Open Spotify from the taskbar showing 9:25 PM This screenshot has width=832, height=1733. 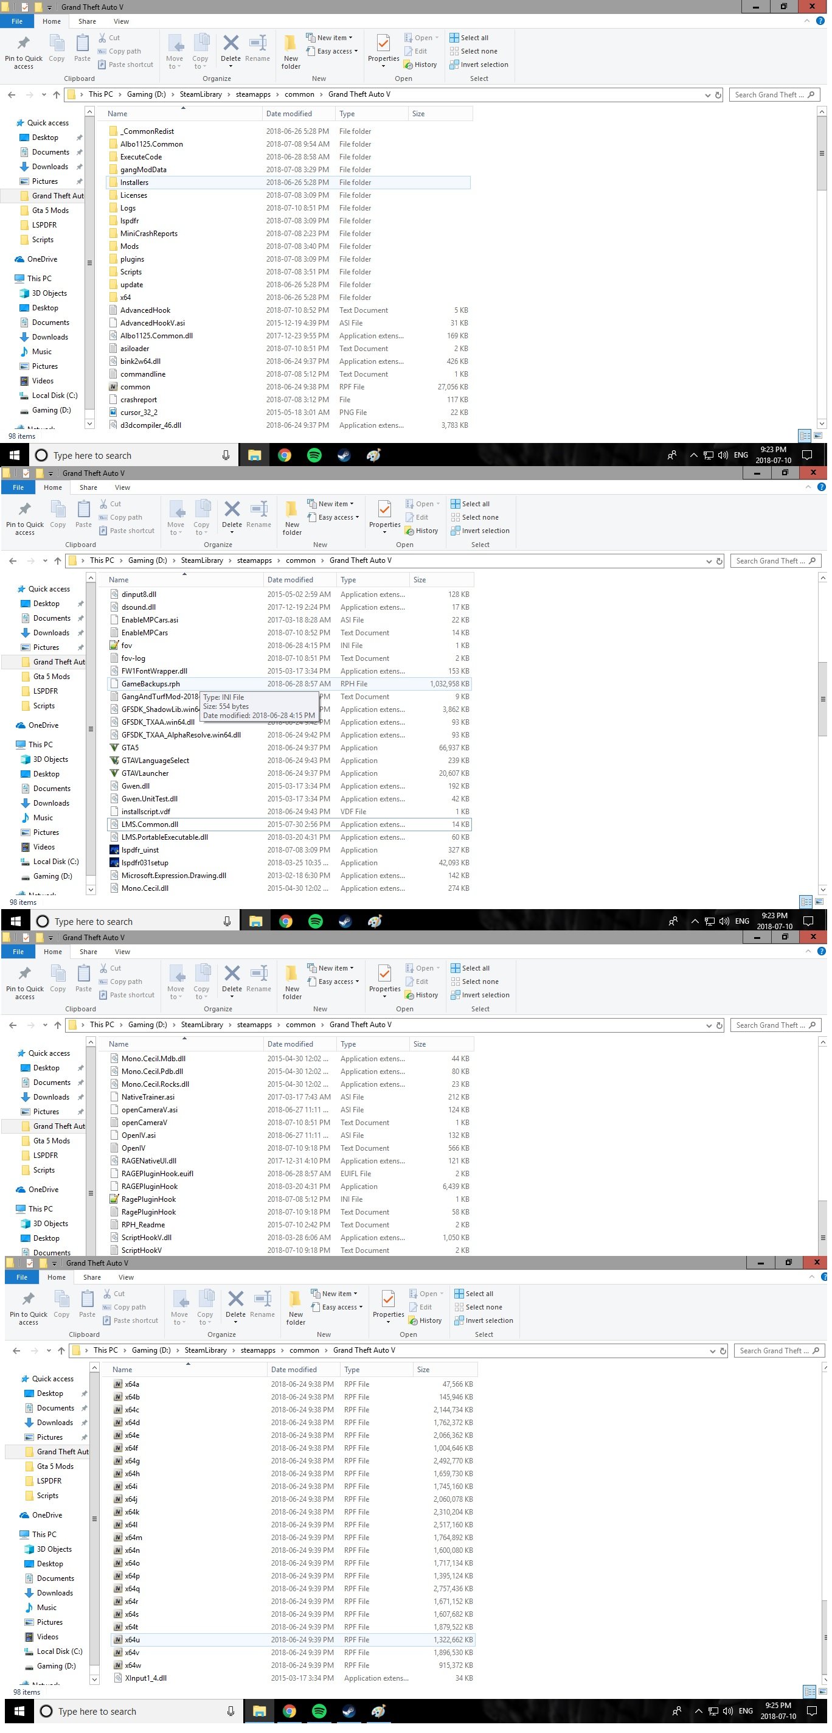[x=319, y=1711]
